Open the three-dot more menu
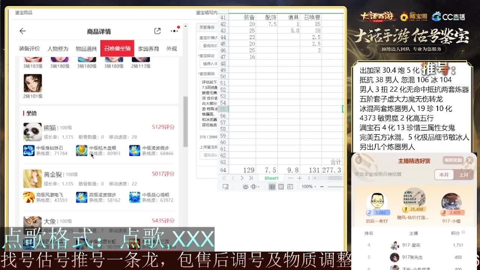Viewport: 480px width, 270px height. pyautogui.click(x=174, y=31)
